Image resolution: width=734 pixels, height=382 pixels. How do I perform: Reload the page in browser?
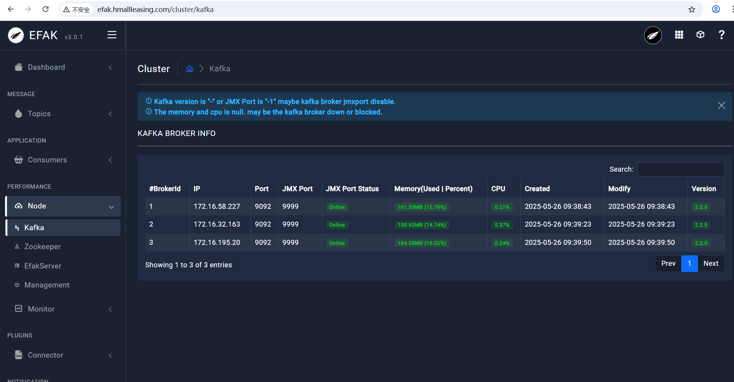pos(46,9)
